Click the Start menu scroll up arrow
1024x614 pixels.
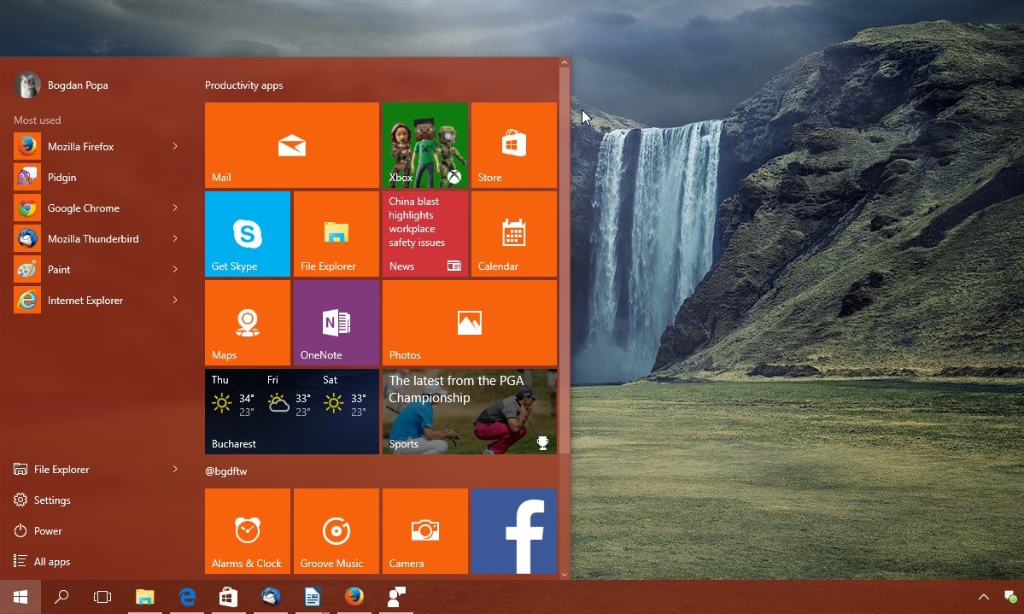[565, 62]
